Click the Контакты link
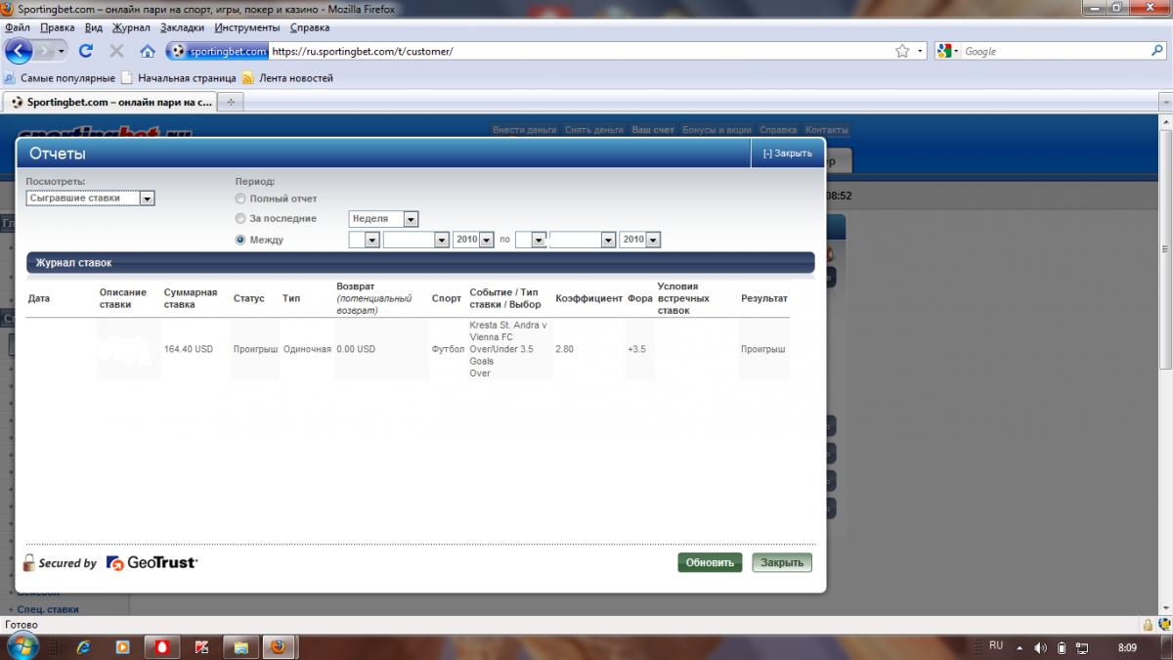1173x660 pixels. [x=827, y=130]
